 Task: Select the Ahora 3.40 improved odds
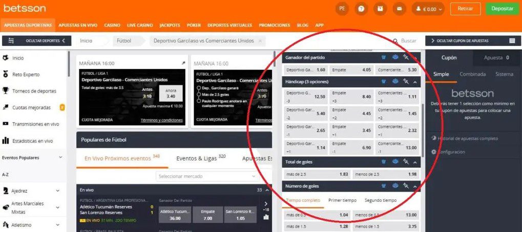(x=171, y=94)
